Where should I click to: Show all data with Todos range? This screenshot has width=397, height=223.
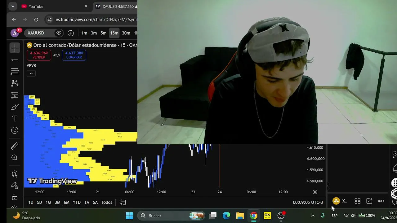107,202
